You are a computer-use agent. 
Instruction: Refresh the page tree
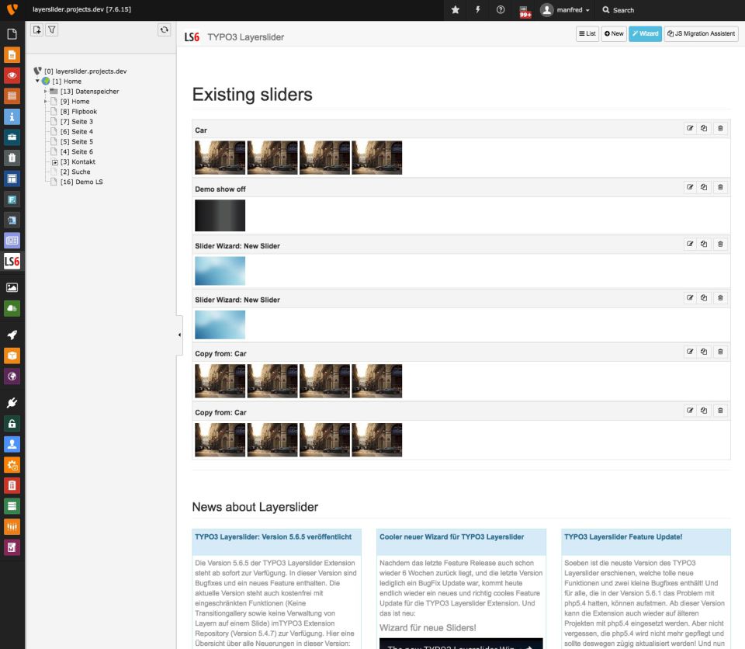pos(164,30)
